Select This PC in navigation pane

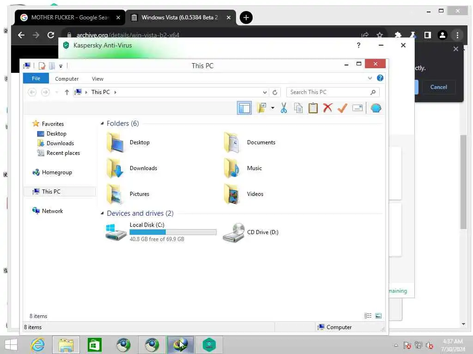(x=60, y=191)
